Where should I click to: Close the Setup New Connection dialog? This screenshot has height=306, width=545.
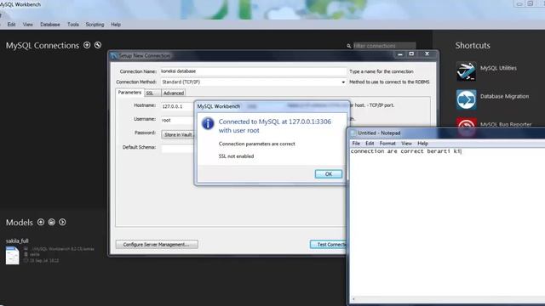pyautogui.click(x=427, y=54)
